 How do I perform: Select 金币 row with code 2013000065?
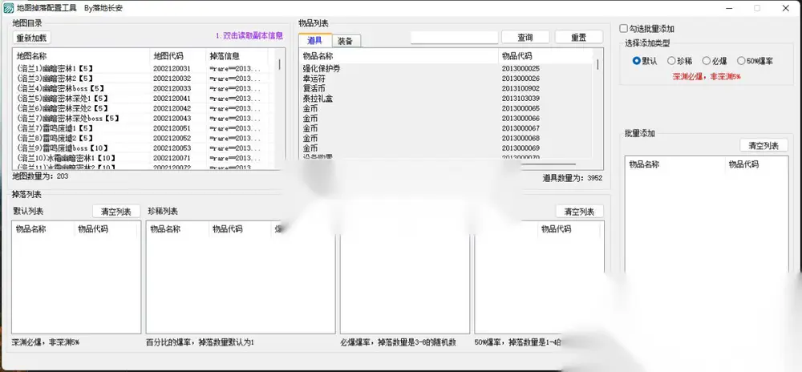click(x=446, y=108)
